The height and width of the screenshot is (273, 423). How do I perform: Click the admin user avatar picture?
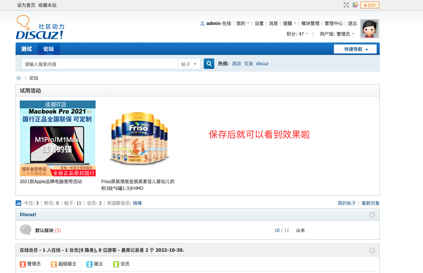pyautogui.click(x=370, y=29)
